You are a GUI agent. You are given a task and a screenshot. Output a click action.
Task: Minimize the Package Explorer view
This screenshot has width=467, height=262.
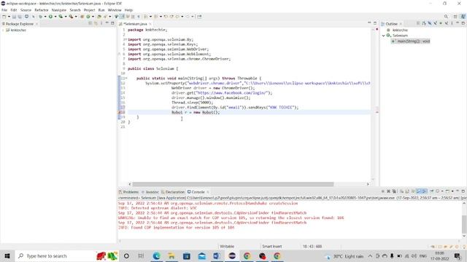coord(107,23)
